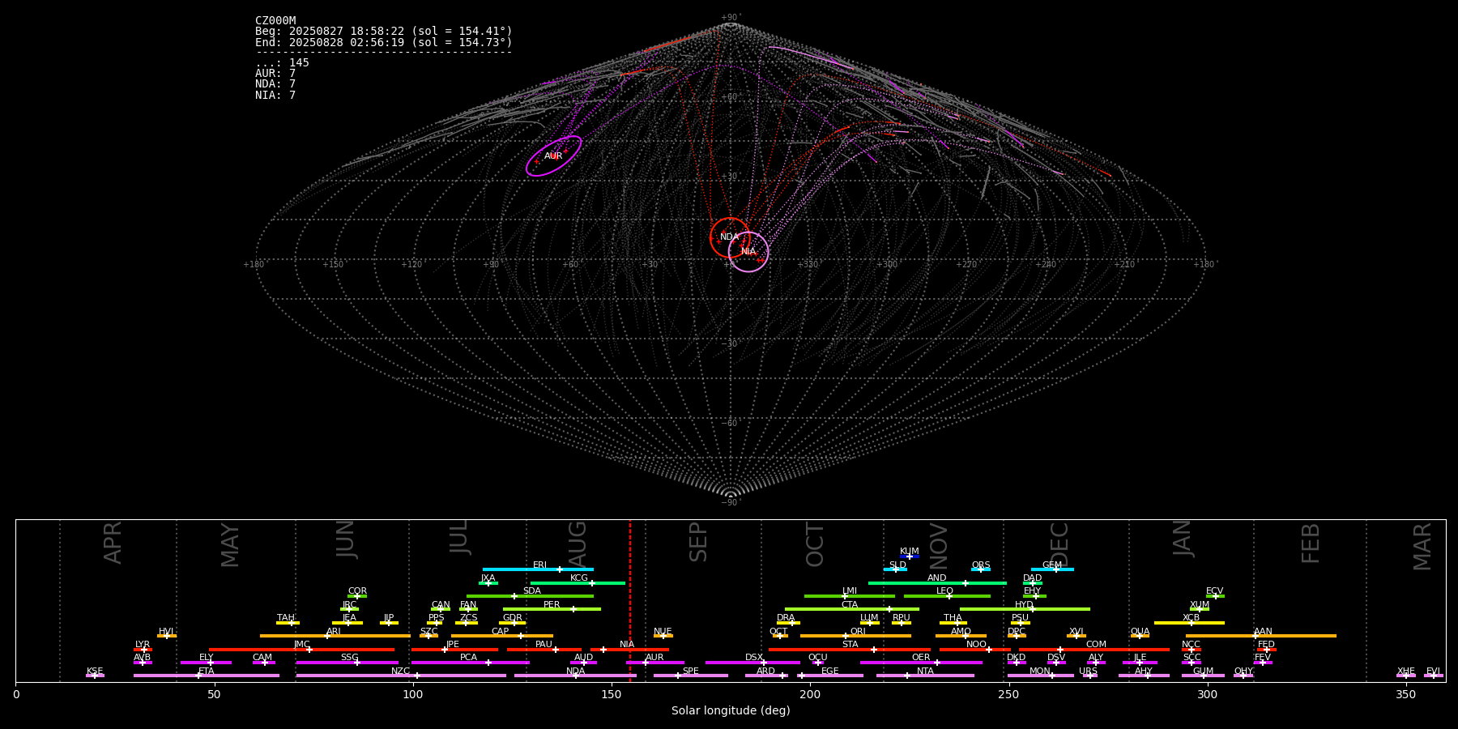The width and height of the screenshot is (1458, 729).
Task: Click the PER shower bar in timeline
Action: tap(552, 609)
